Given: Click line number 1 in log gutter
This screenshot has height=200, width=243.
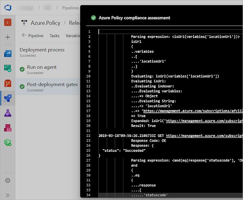Looking at the screenshot, I should coord(89,31).
